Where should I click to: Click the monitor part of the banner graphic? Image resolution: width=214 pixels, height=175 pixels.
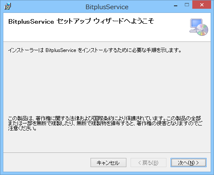pyautogui.click(x=196, y=24)
